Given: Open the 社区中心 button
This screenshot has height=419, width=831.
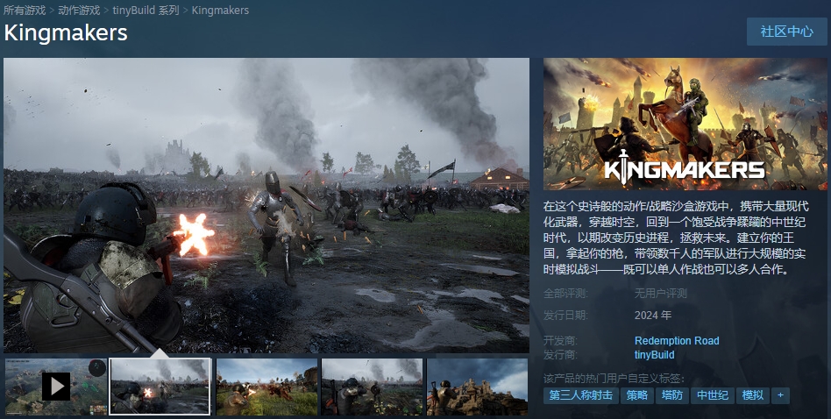Looking at the screenshot, I should (786, 32).
